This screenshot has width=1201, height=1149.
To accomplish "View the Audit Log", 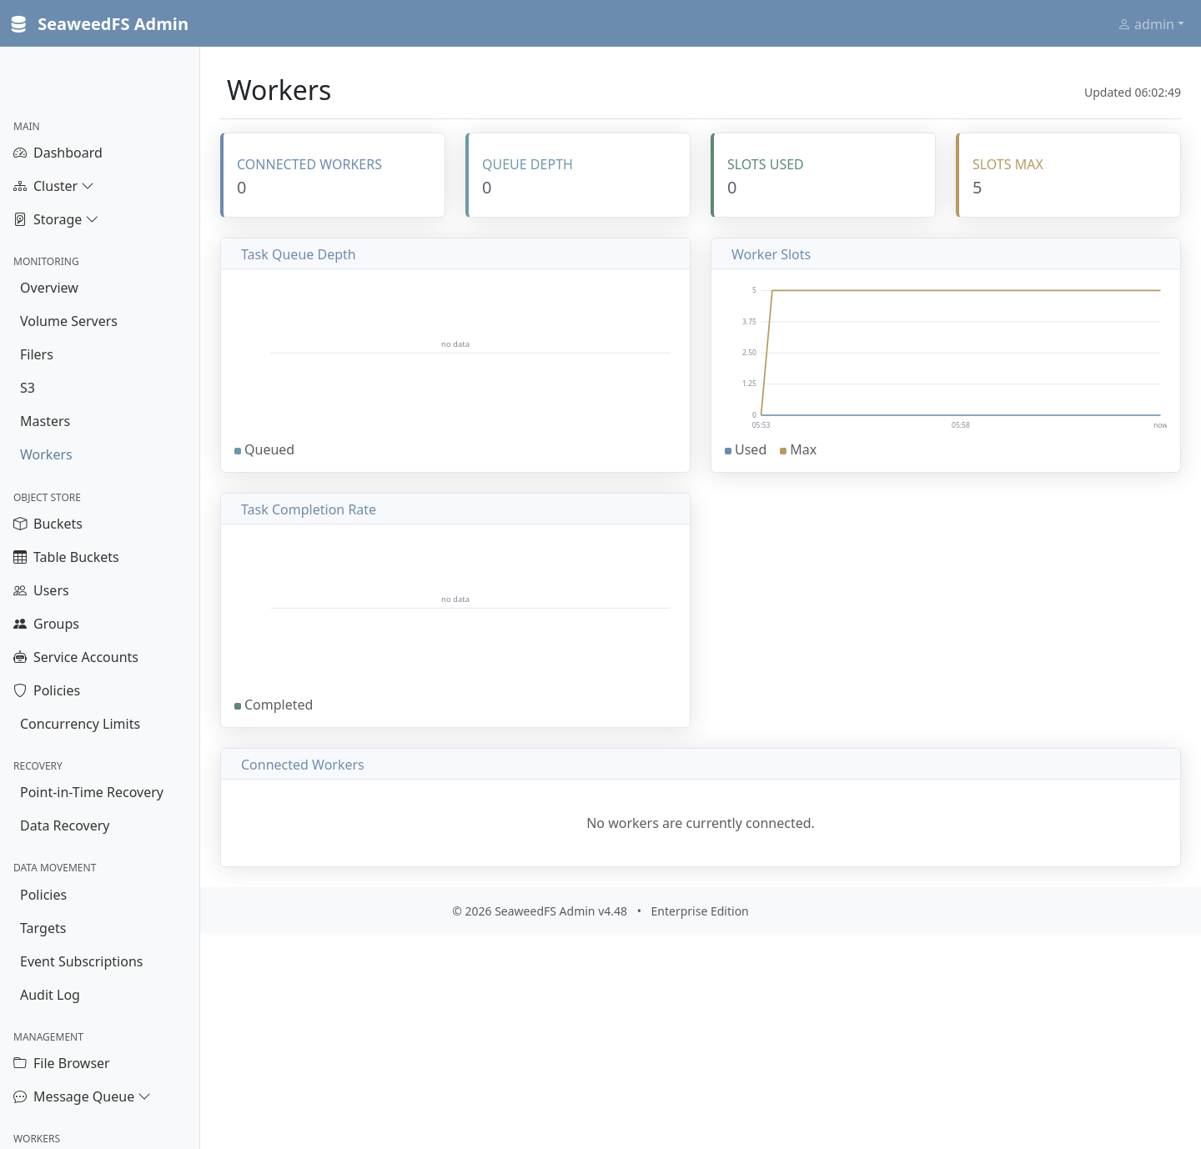I will tap(50, 995).
